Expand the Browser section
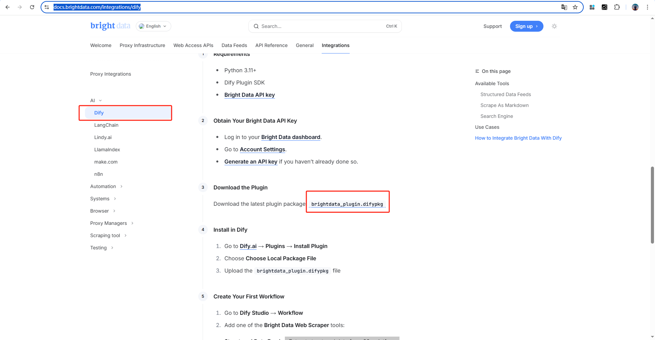The image size is (655, 340). (103, 211)
